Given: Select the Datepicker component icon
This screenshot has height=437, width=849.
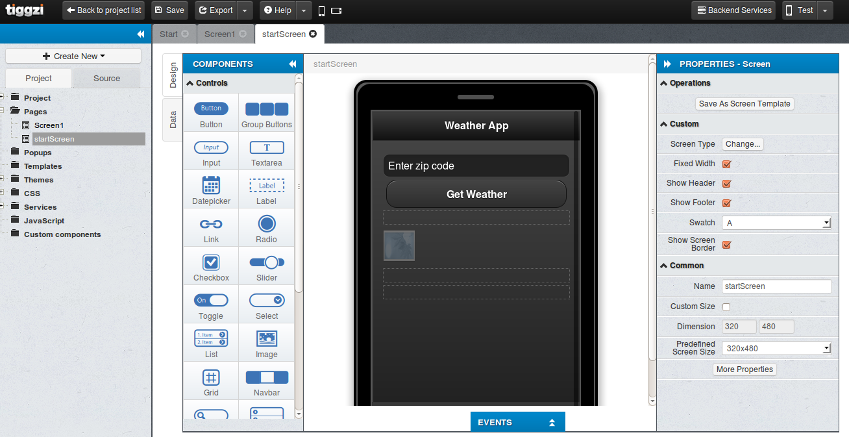Looking at the screenshot, I should (211, 185).
